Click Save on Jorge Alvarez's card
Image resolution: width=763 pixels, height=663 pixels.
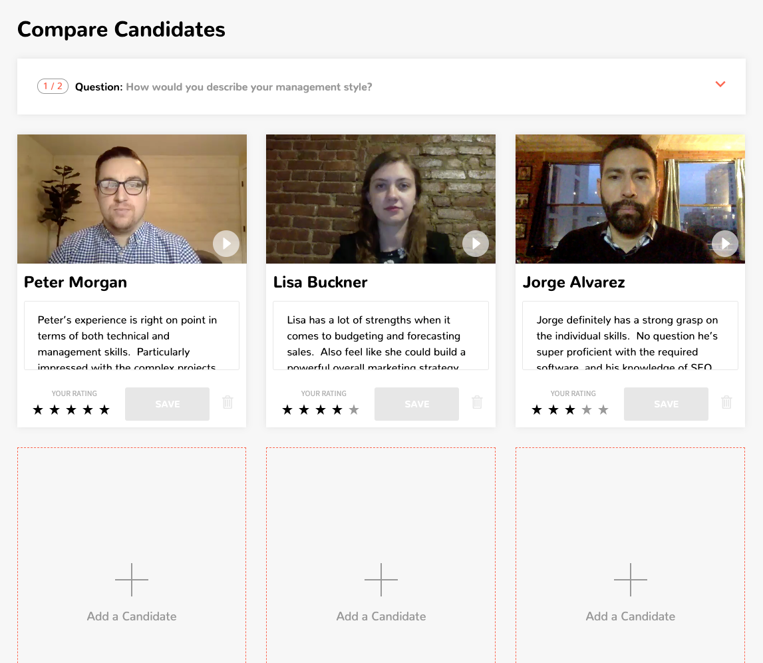666,404
